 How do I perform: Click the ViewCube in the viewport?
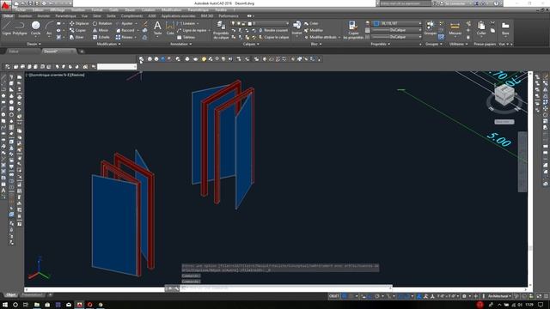coord(504,95)
